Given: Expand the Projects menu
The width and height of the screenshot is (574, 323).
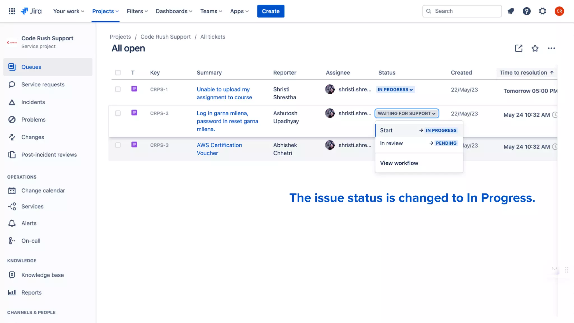Looking at the screenshot, I should pyautogui.click(x=105, y=11).
